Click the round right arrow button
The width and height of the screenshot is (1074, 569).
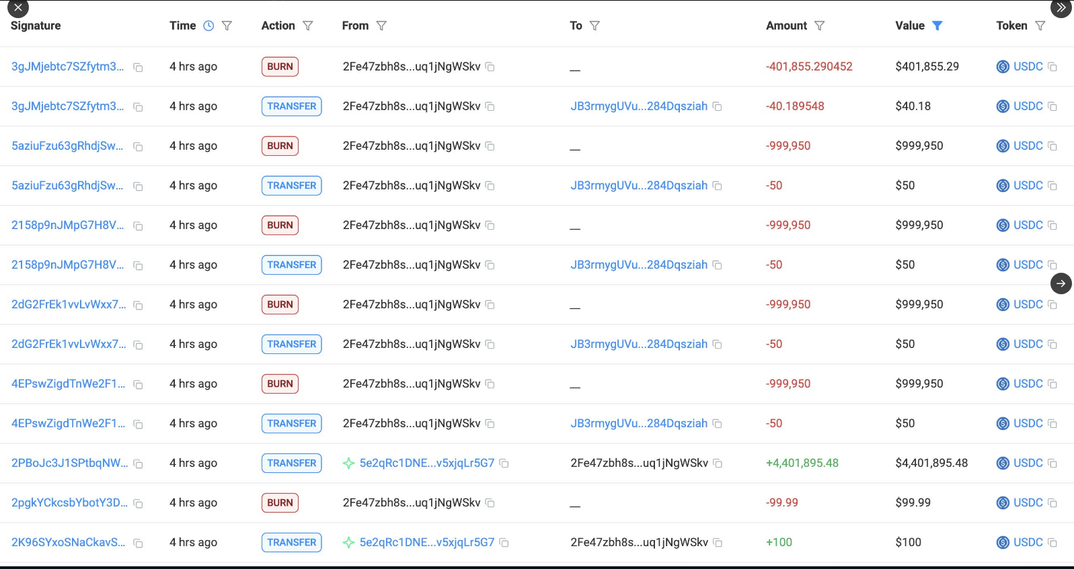(x=1061, y=283)
